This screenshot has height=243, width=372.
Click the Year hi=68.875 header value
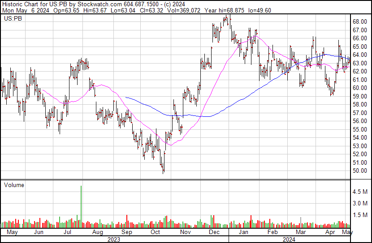pyautogui.click(x=224, y=10)
